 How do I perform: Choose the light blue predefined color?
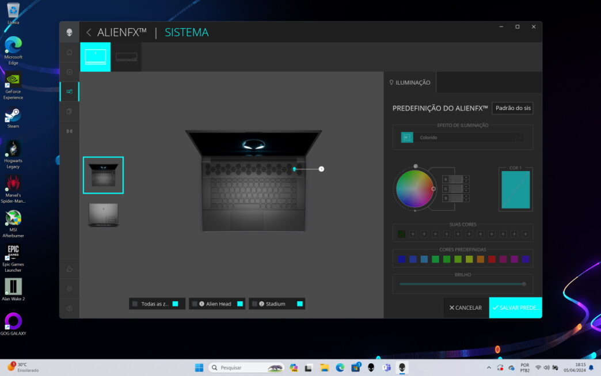pyautogui.click(x=424, y=260)
